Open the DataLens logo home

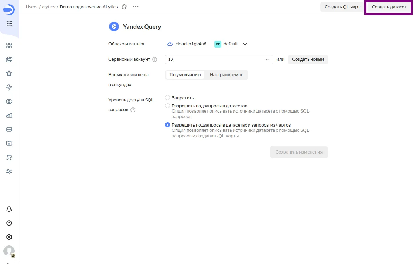pos(9,10)
